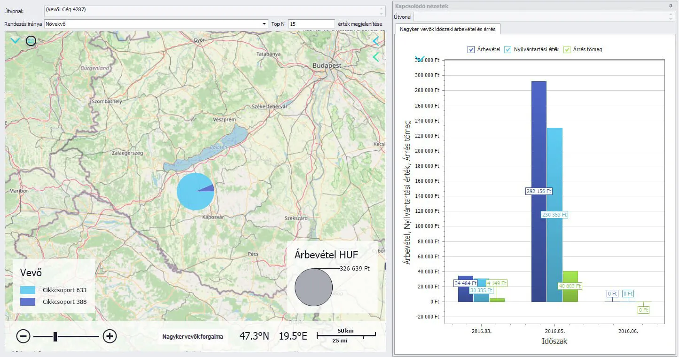Click the Nagyker vevők forgalma label

[x=193, y=336]
